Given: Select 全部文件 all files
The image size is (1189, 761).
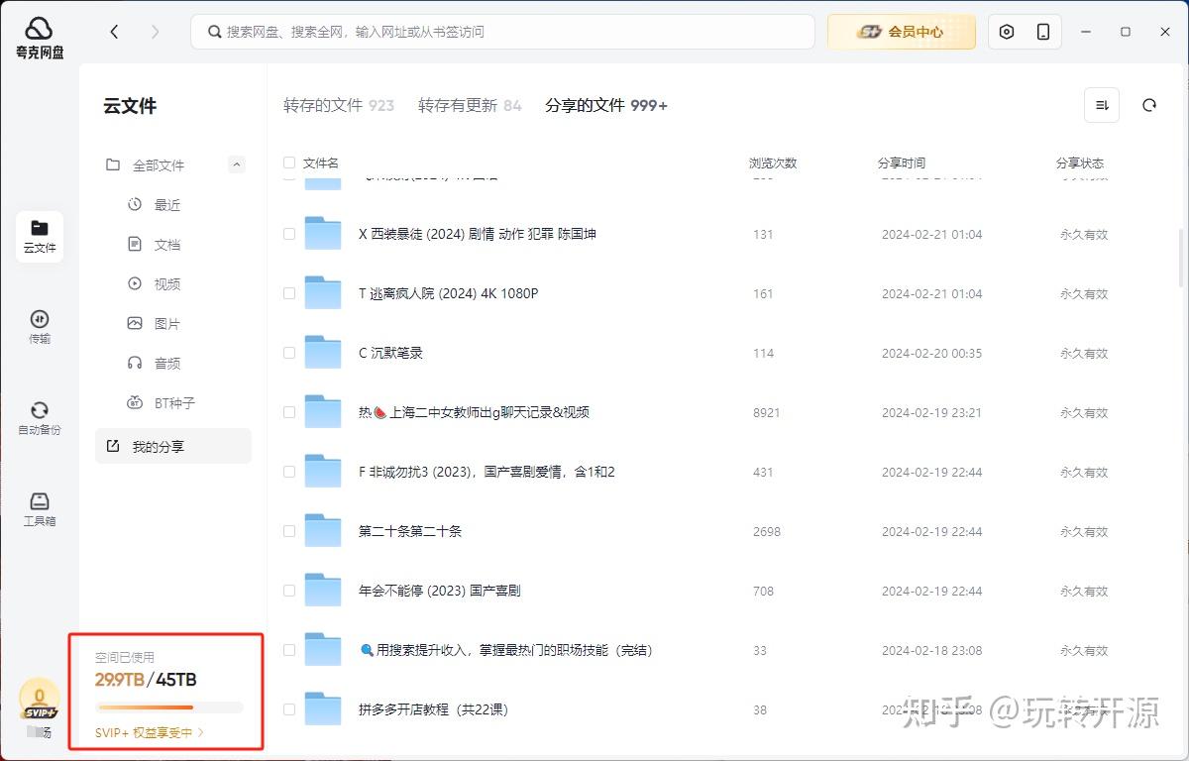Looking at the screenshot, I should [159, 165].
